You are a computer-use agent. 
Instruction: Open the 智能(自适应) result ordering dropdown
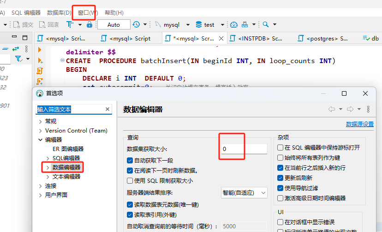click(244, 193)
